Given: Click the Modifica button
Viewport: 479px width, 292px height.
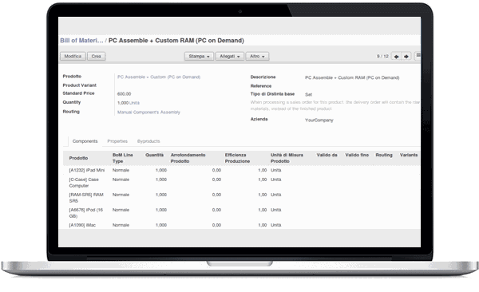Looking at the screenshot, I should tap(73, 56).
